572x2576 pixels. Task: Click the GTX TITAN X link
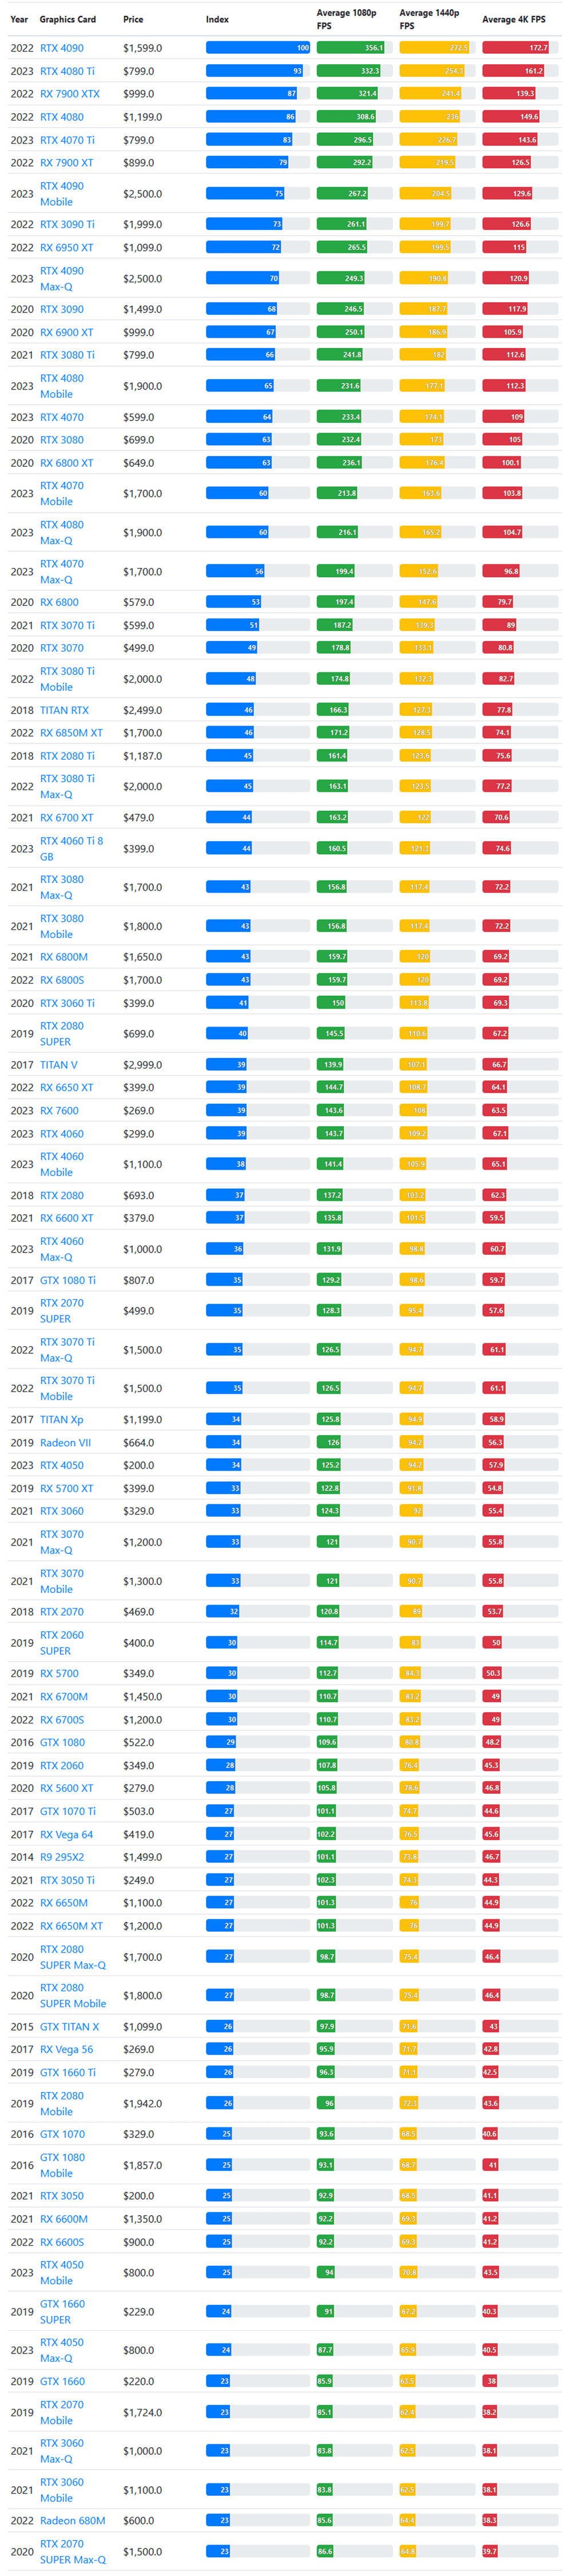pos(69,2026)
